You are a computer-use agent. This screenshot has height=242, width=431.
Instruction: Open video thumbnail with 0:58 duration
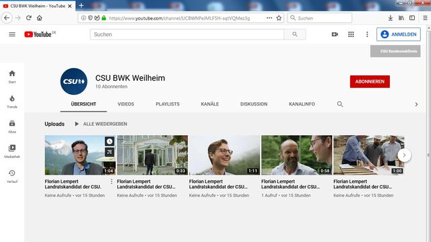click(297, 155)
